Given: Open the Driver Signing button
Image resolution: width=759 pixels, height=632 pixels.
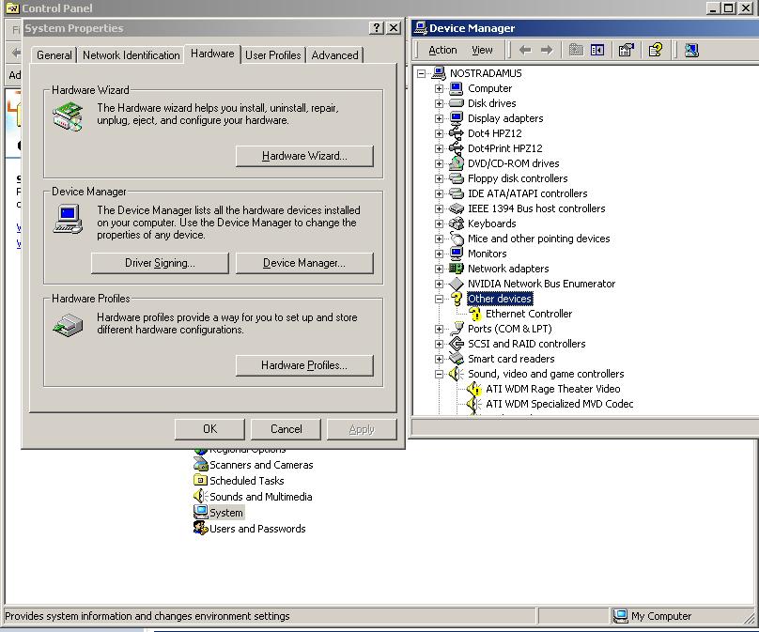Looking at the screenshot, I should pyautogui.click(x=160, y=263).
